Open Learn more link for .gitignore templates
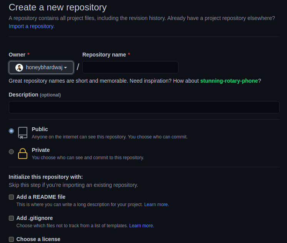This screenshot has width=287, height=243. coord(142,226)
